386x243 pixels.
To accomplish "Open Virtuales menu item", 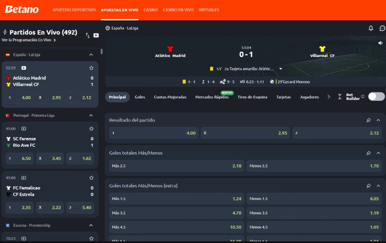I will pos(209,10).
